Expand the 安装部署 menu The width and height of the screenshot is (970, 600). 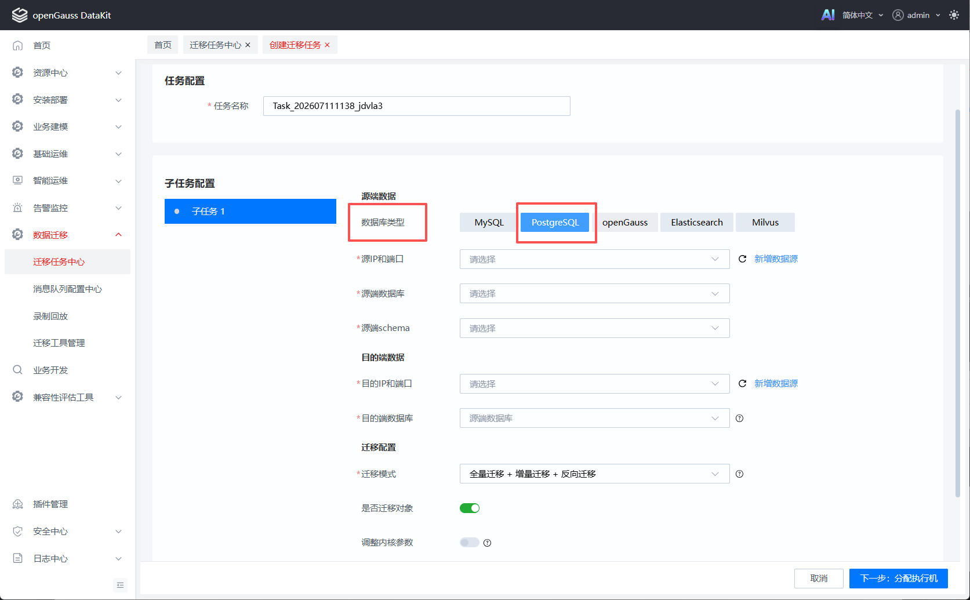coord(118,100)
